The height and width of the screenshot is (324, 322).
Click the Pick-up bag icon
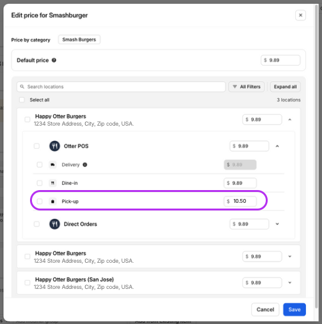coord(52,202)
